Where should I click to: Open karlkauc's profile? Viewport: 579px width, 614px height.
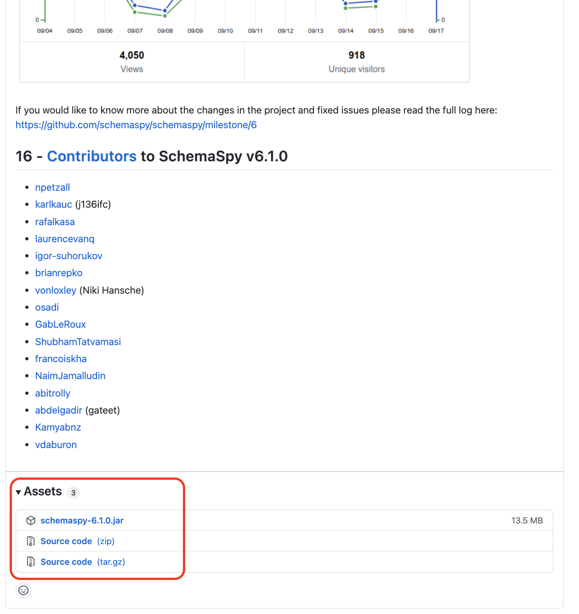tap(53, 204)
